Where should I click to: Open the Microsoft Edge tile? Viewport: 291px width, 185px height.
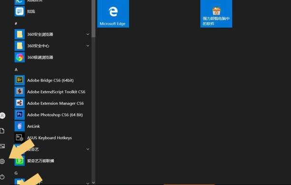click(x=113, y=14)
